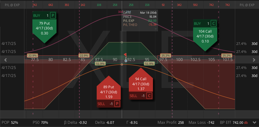This screenshot has width=259, height=127.
Task: Click the PRICE 91.04 tooltip row
Action: tap(140, 17)
